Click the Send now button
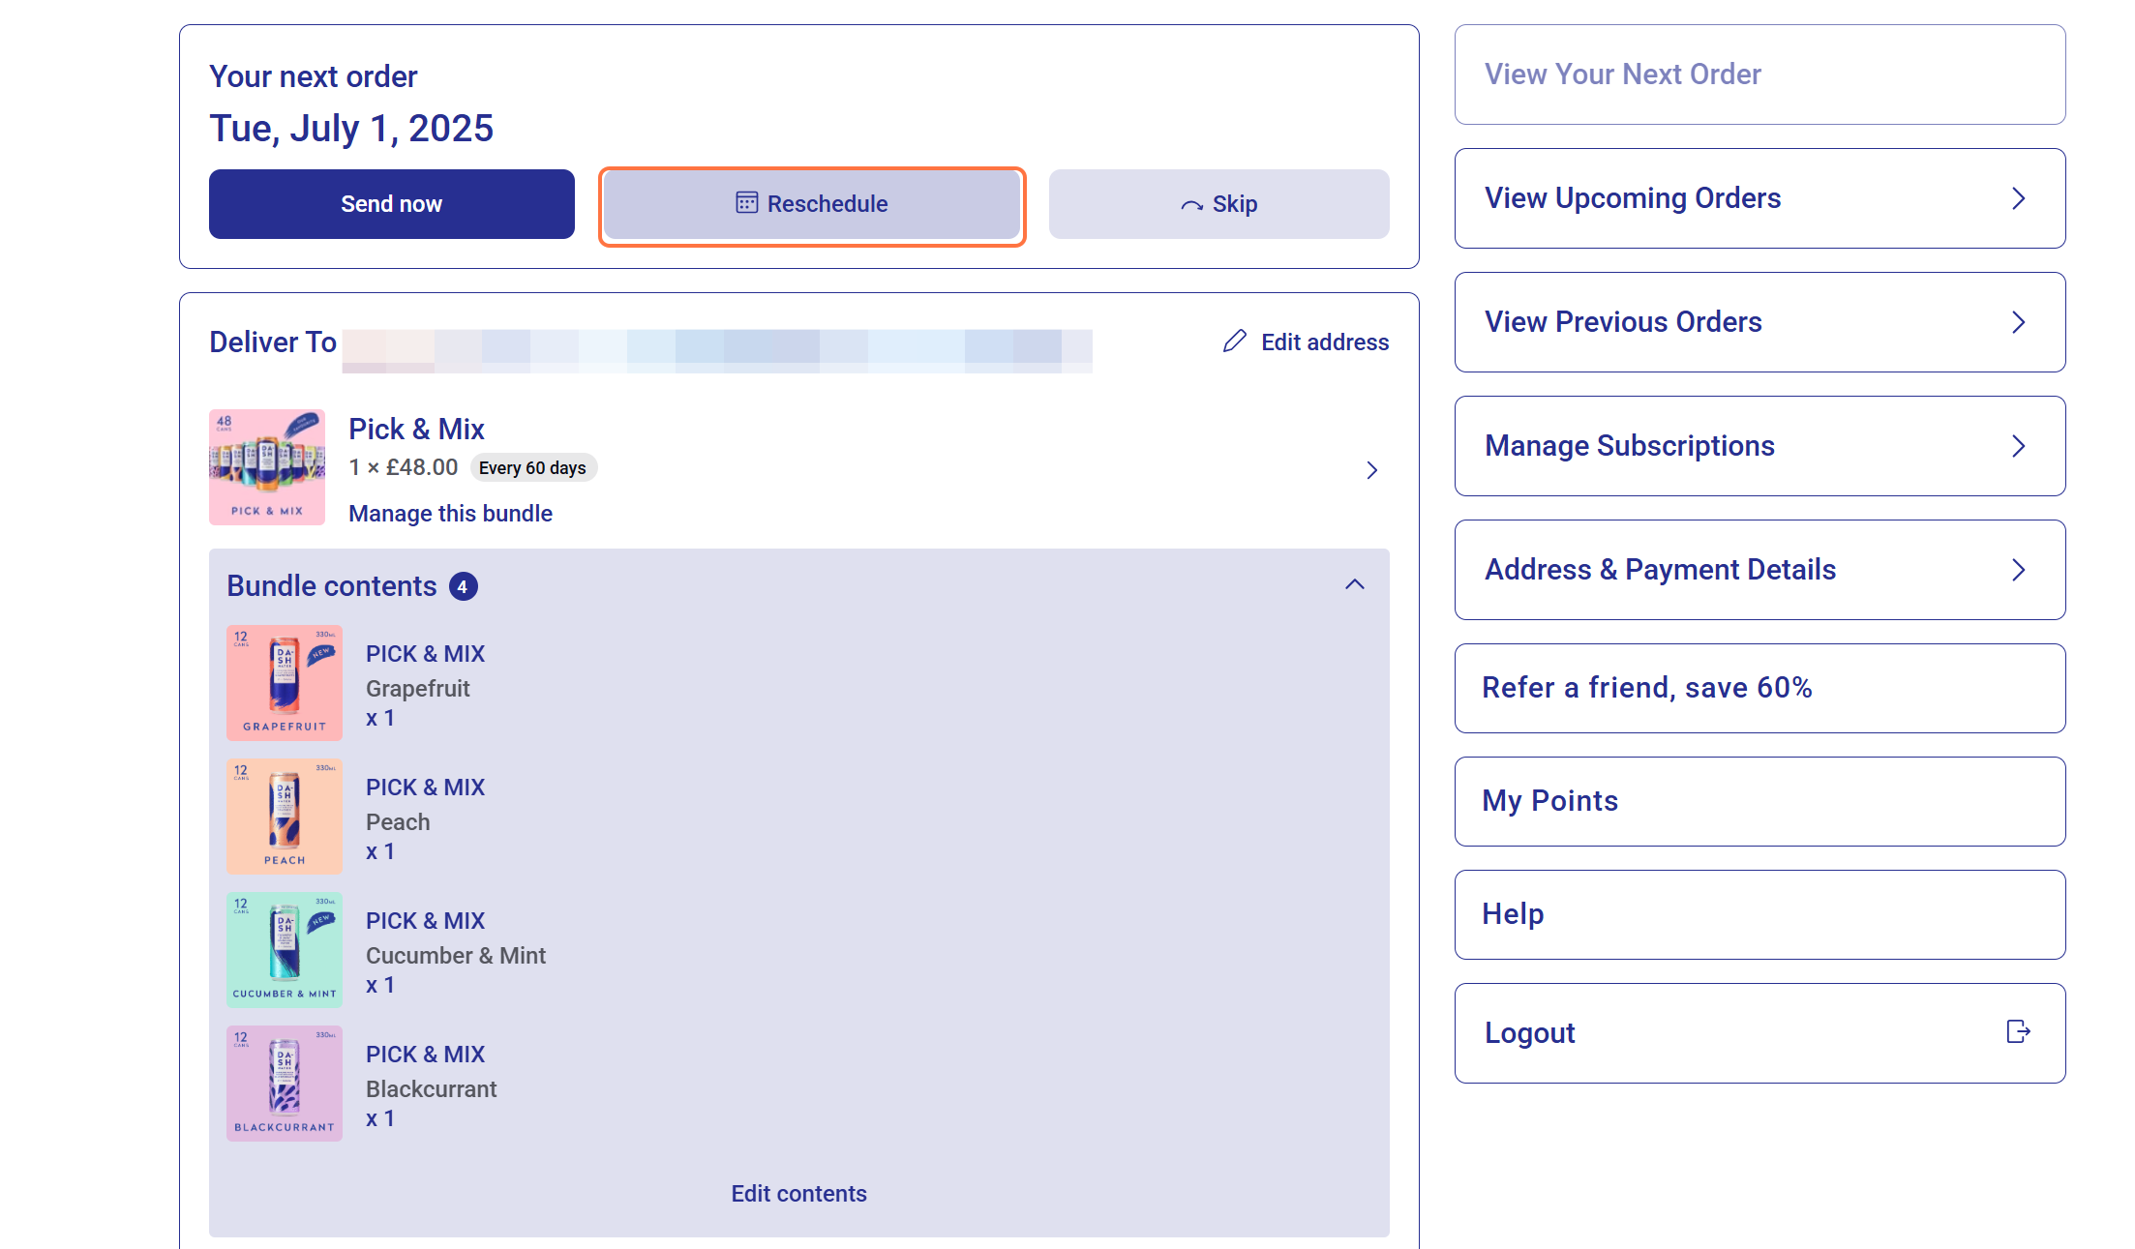The height and width of the screenshot is (1249, 2135). point(391,204)
